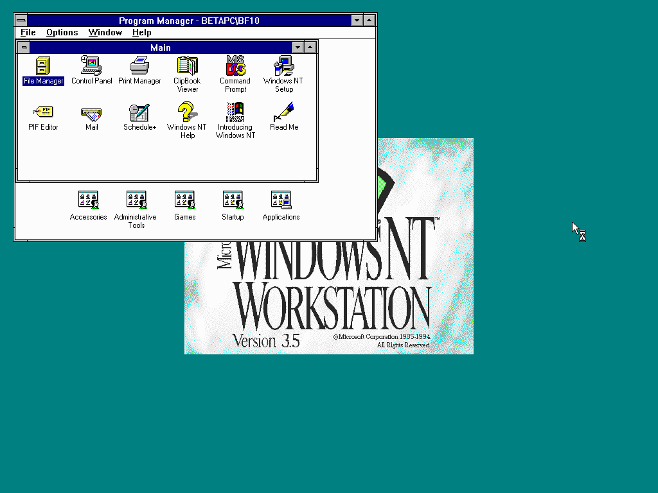Screen dimensions: 658x493
Task: Open Windows NT Help
Action: coord(187,113)
